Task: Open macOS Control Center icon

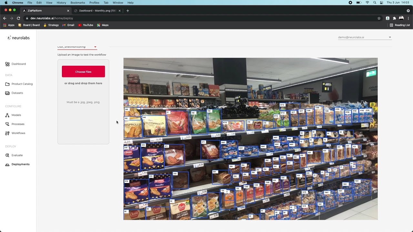Action: pos(381,3)
